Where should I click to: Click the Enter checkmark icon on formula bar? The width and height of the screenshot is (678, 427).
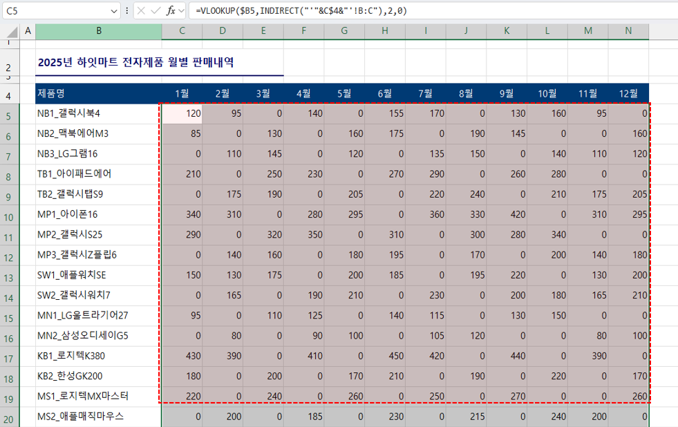[156, 10]
